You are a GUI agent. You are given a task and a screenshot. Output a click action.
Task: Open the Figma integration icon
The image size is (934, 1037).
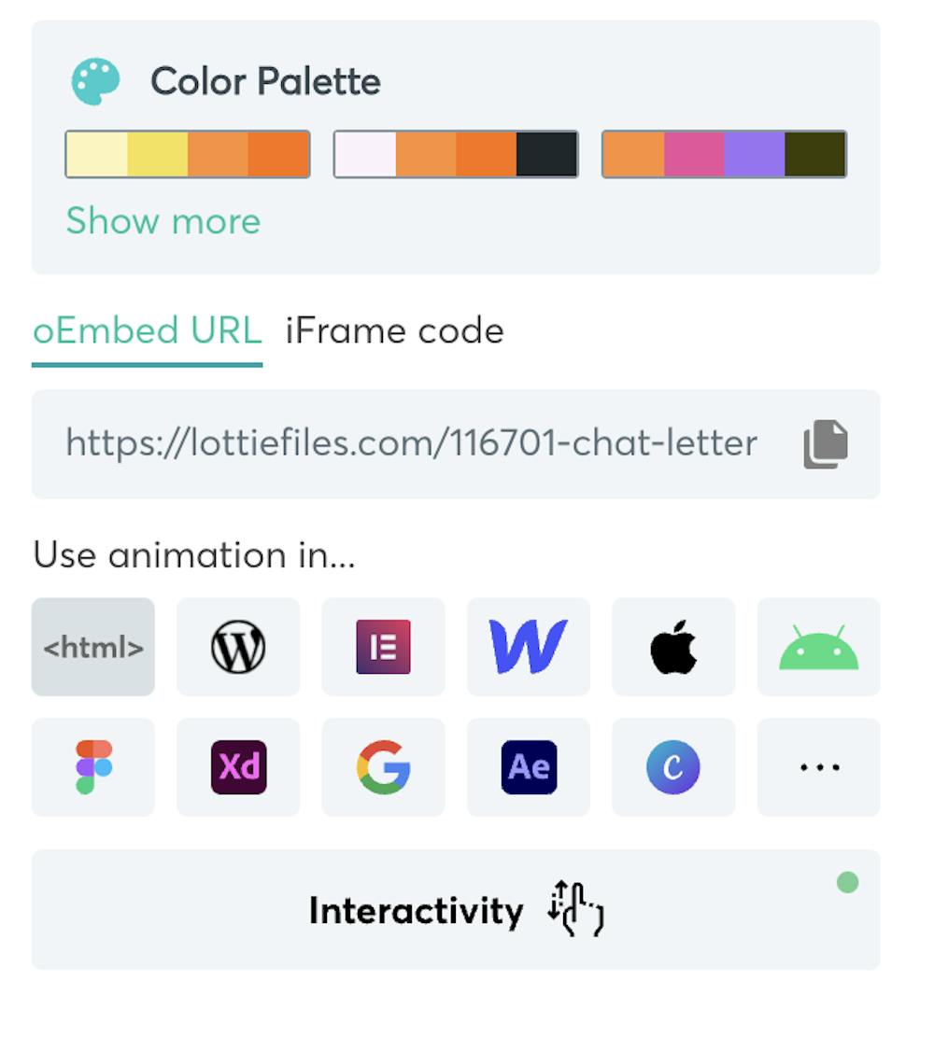(x=93, y=767)
